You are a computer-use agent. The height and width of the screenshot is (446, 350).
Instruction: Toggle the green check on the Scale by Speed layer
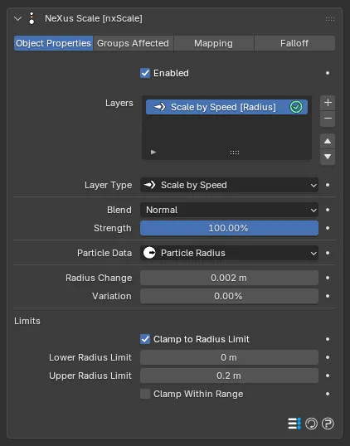[296, 107]
